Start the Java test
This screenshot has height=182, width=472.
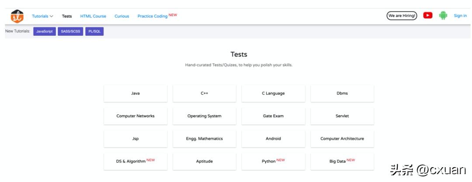[135, 93]
